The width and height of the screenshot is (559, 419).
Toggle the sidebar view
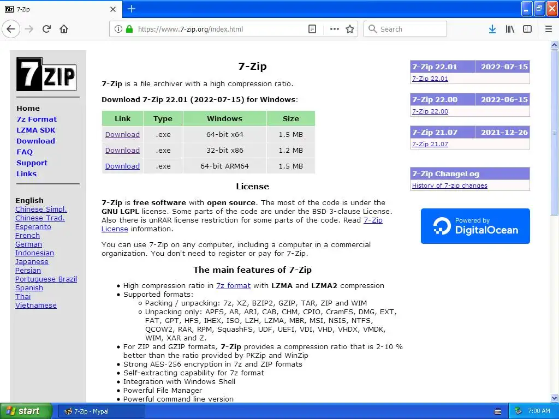coord(527,29)
